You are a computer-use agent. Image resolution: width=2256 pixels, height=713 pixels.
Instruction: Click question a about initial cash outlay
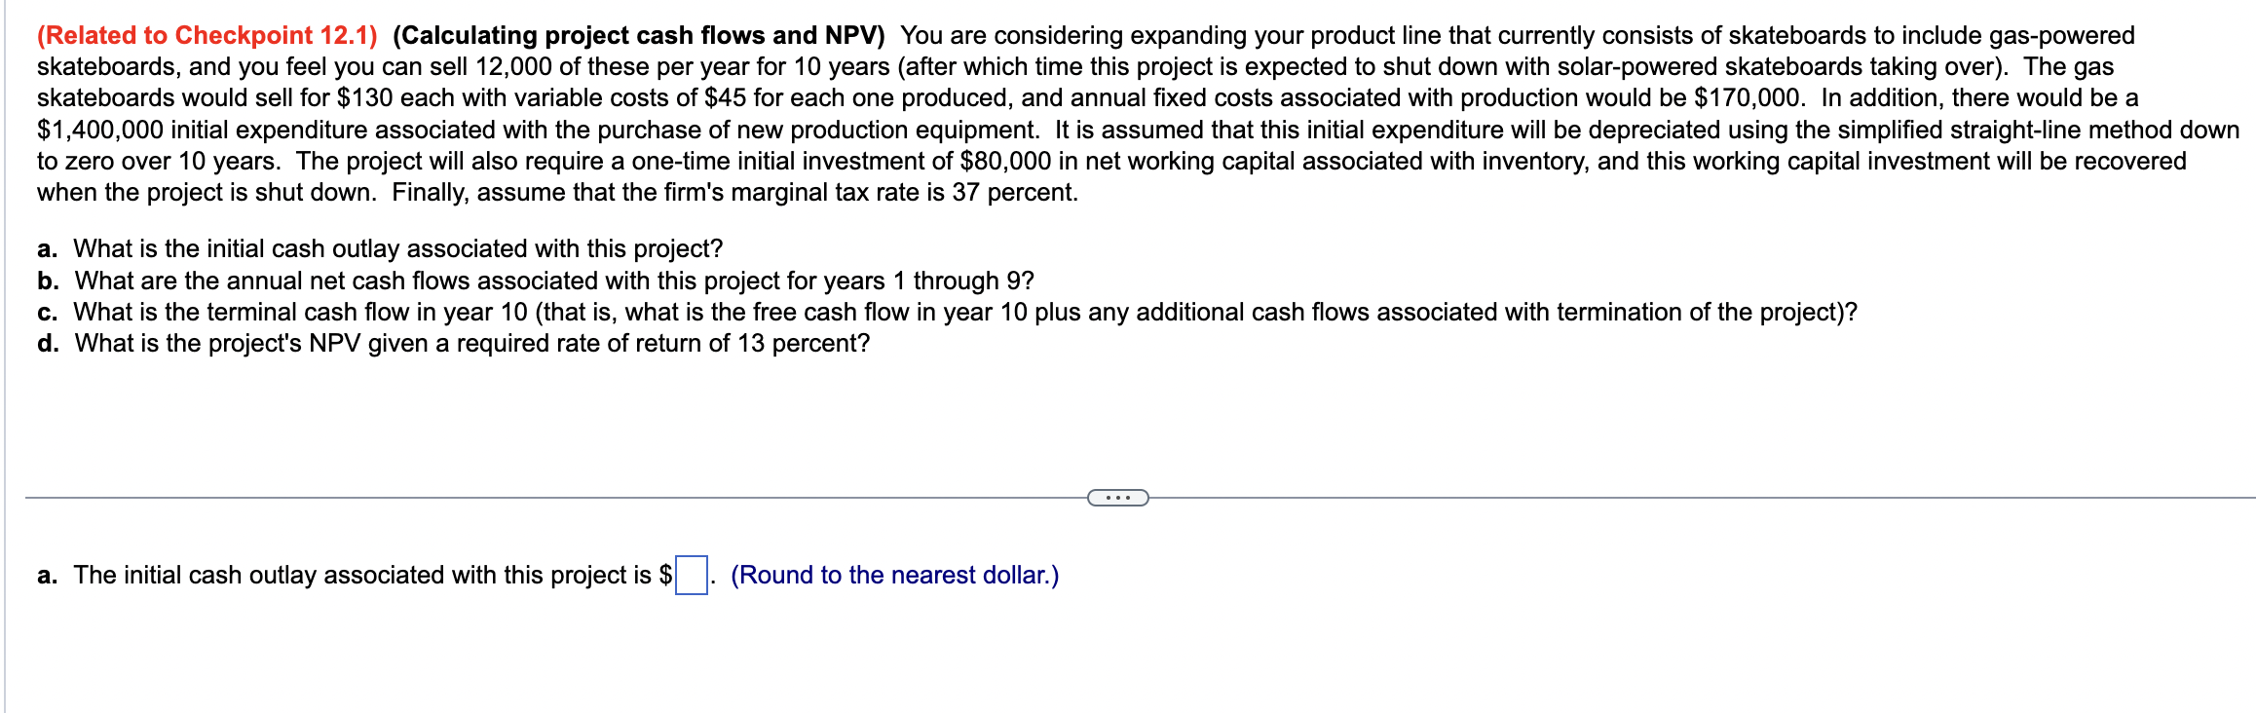[x=380, y=248]
